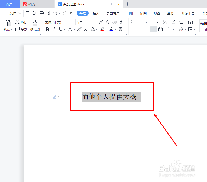Screen dimensions: 207x182
Task: Click the Redo arrow icon
Action: (x=64, y=13)
